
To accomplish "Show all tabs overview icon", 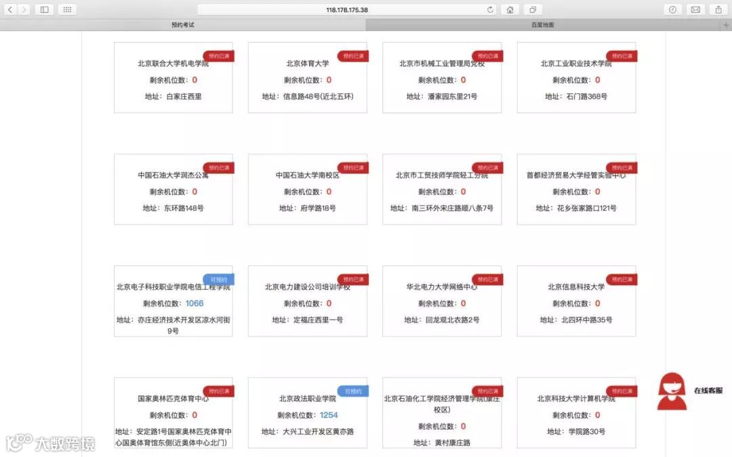I will [x=533, y=9].
